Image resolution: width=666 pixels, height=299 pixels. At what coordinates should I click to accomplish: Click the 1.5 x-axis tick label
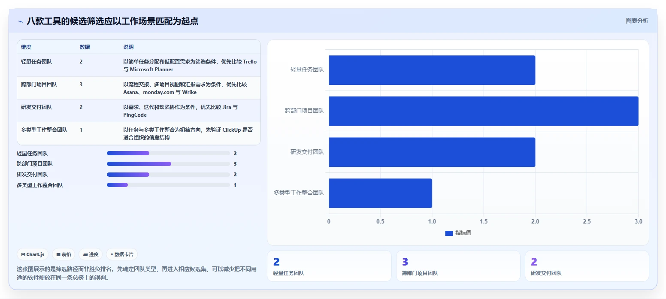[x=484, y=221]
